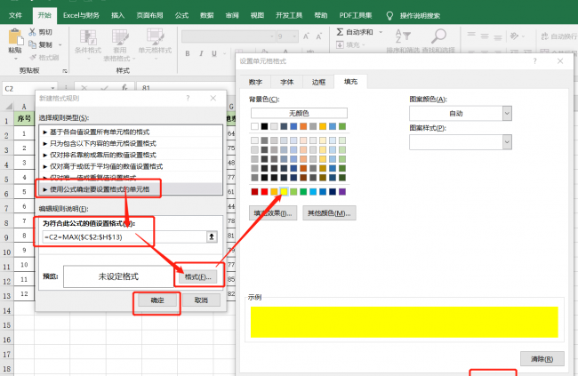Open 单元格样式 cell styles

156,45
